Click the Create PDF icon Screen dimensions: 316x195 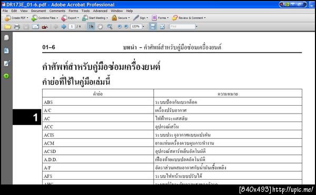pyautogui.click(x=7, y=18)
